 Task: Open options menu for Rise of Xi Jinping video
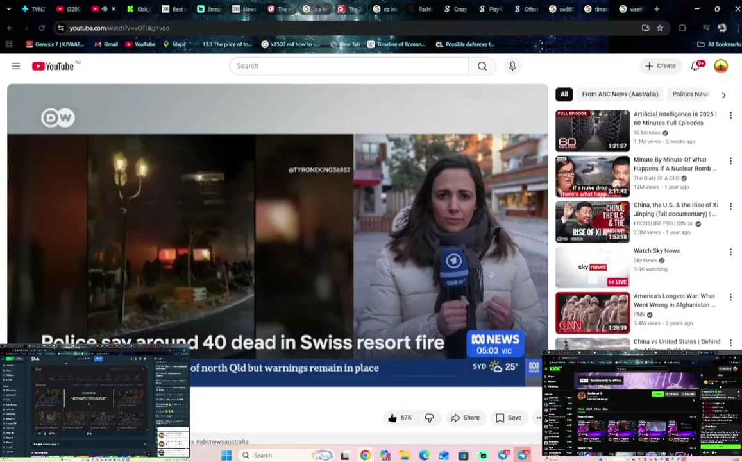(x=730, y=207)
